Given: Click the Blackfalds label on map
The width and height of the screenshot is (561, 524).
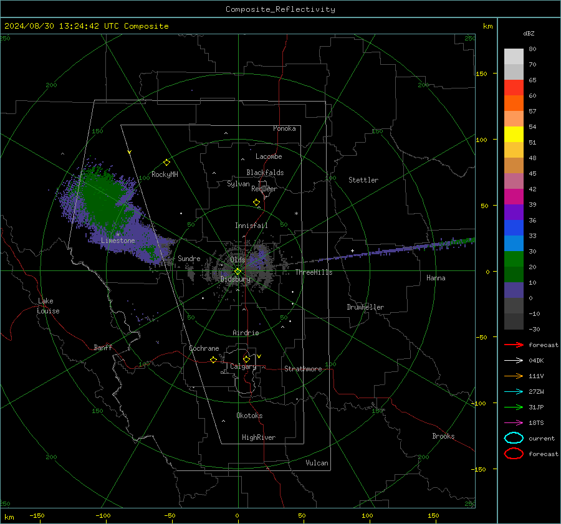Looking at the screenshot, I should 265,173.
